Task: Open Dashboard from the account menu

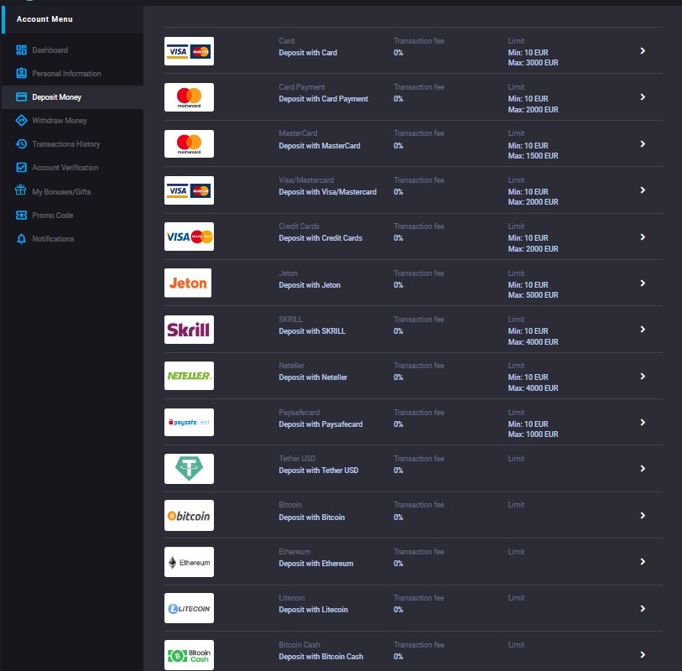Action: pos(72,50)
